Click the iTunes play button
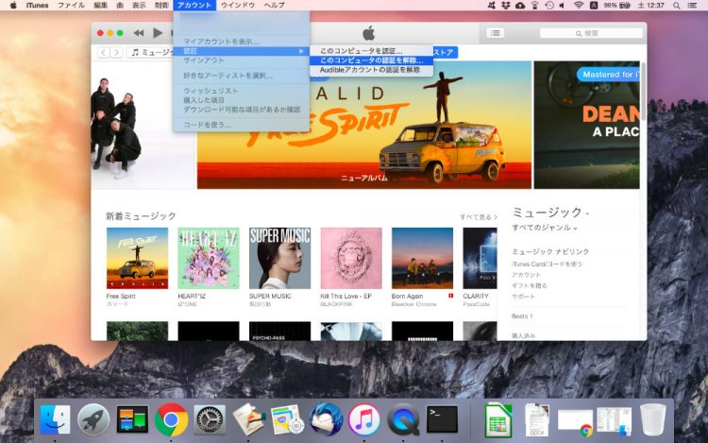The width and height of the screenshot is (708, 443). (158, 33)
